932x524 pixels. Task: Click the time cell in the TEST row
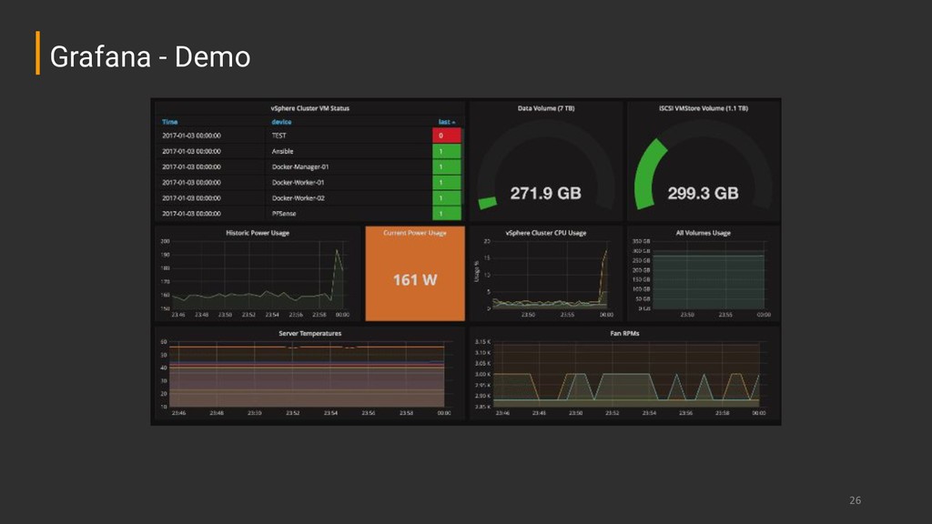pos(191,136)
